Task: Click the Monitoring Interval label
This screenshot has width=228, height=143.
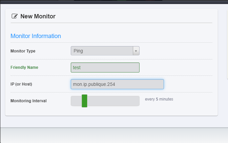Action: 29,101
